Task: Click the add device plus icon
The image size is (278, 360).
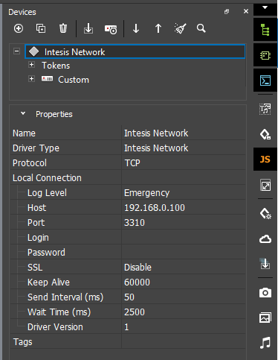Action: coord(19,28)
